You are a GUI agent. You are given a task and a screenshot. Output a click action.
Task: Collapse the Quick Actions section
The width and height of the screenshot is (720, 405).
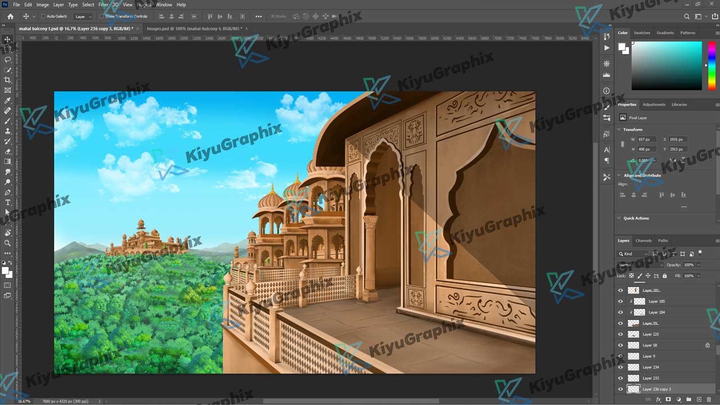coord(619,218)
